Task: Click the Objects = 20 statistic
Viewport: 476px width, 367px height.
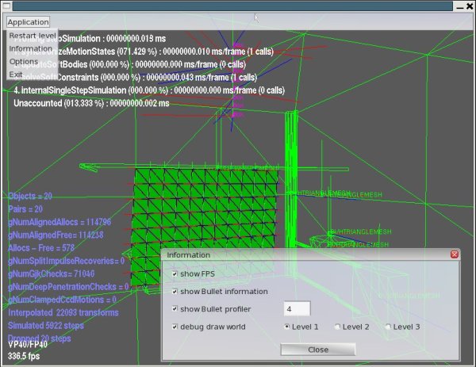Action: [30, 196]
